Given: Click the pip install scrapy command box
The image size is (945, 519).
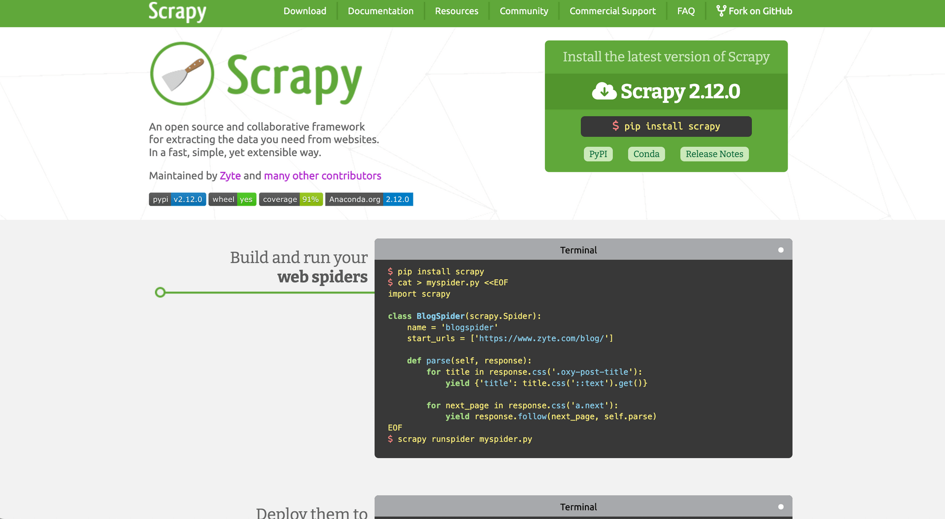Looking at the screenshot, I should (666, 126).
